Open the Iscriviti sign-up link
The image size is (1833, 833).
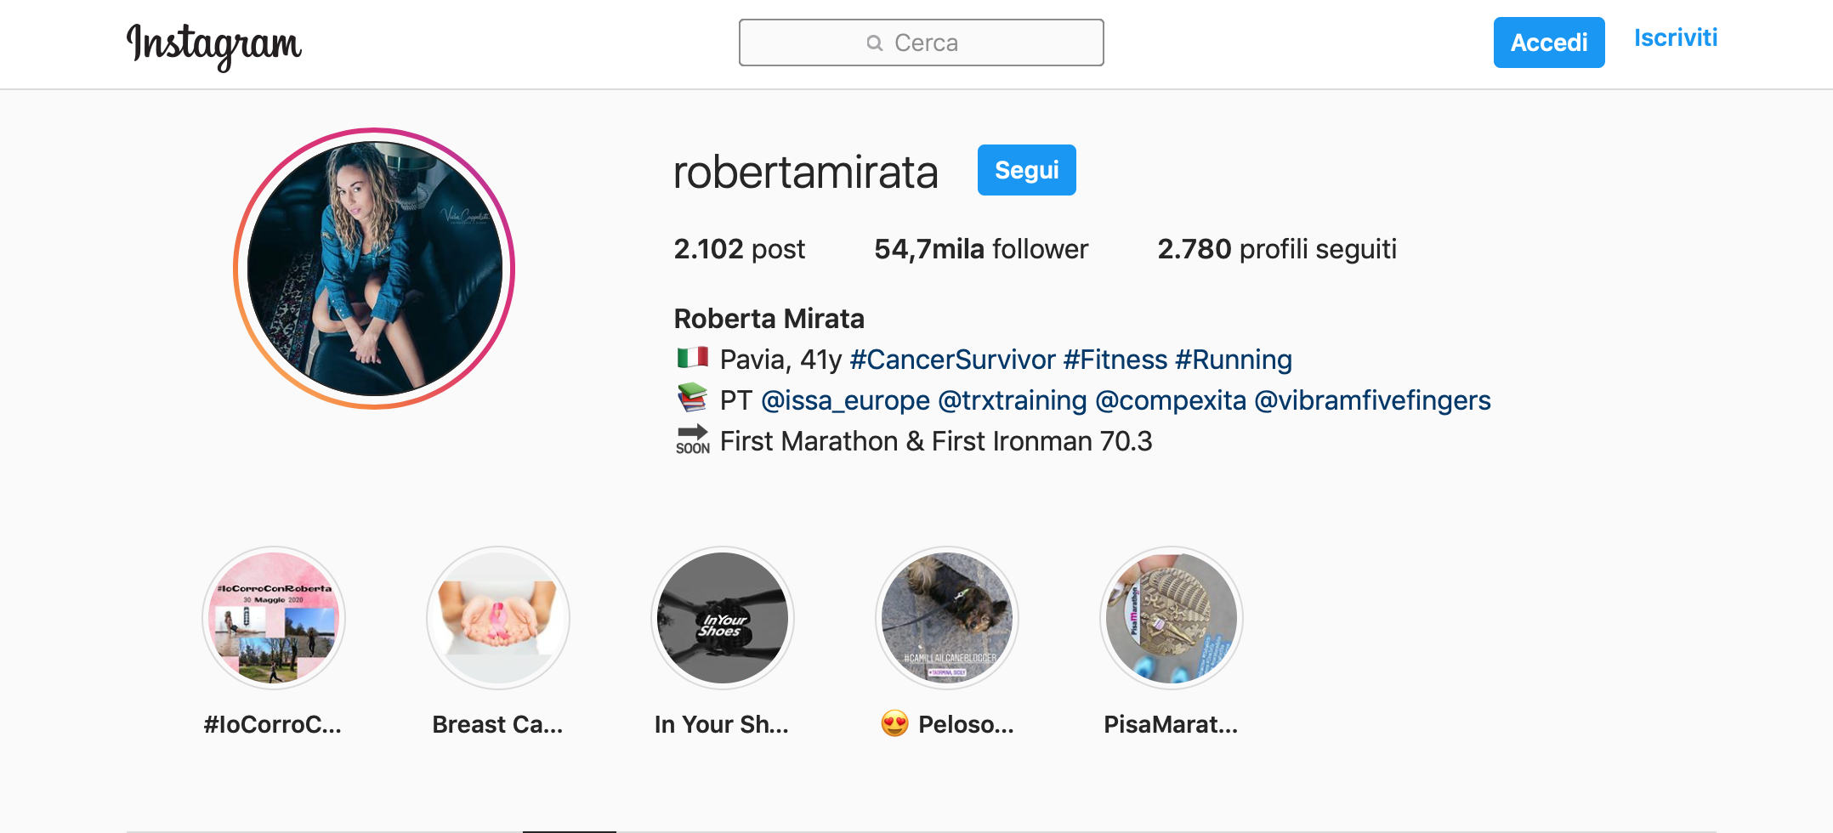(x=1676, y=38)
